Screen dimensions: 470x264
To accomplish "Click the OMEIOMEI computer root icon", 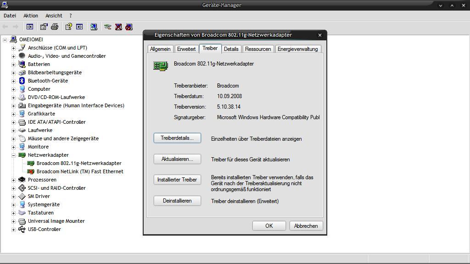I will (13, 39).
